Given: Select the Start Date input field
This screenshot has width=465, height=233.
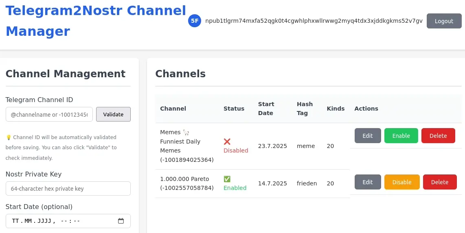Looking at the screenshot, I should tap(61, 221).
